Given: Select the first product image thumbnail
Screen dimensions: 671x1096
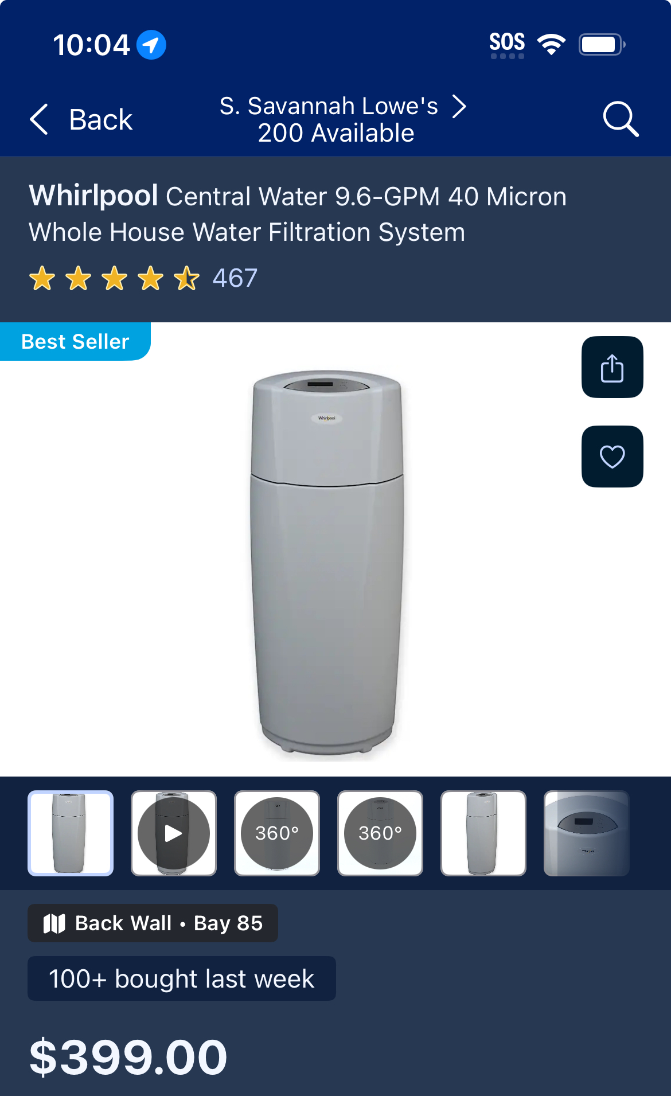Looking at the screenshot, I should (71, 833).
